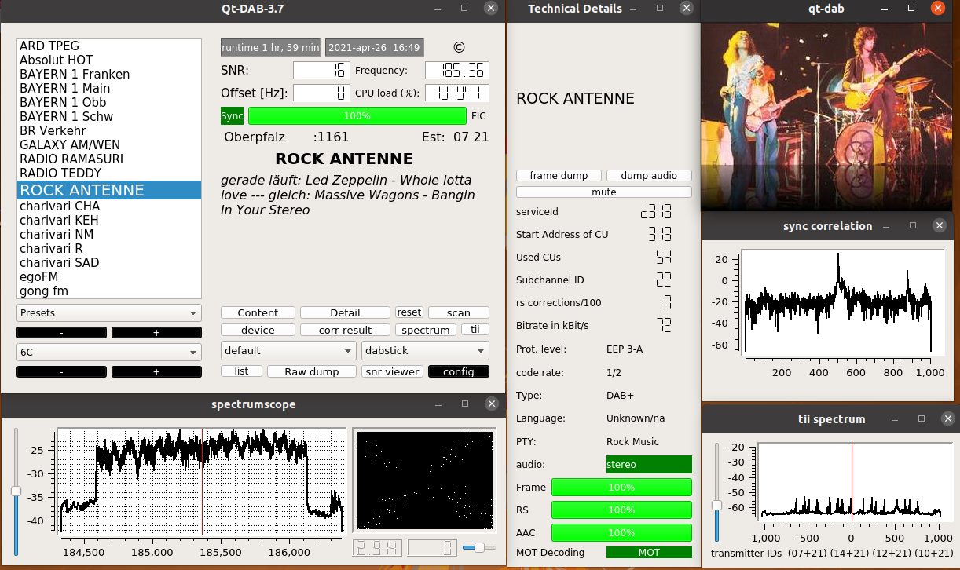Select ROCK ANTENNE in service list

click(x=109, y=190)
